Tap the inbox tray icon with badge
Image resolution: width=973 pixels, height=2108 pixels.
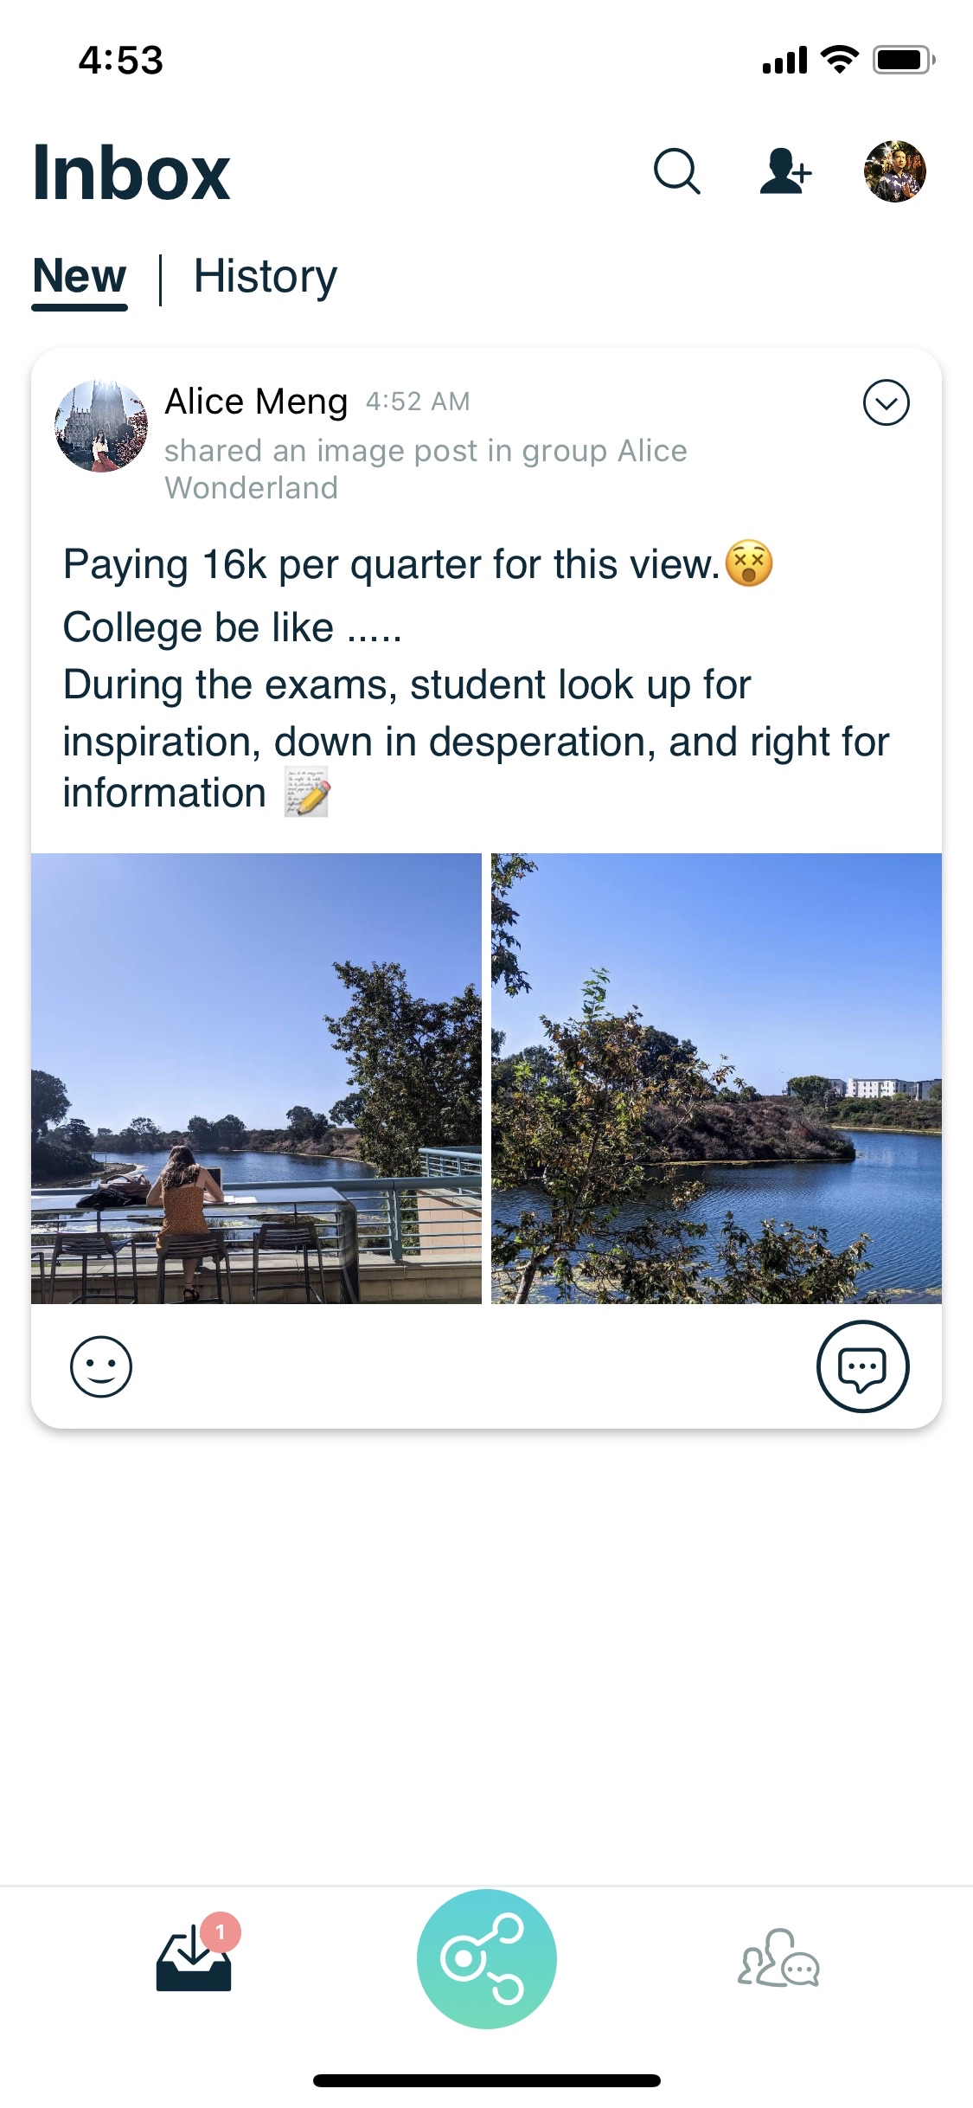point(194,1963)
